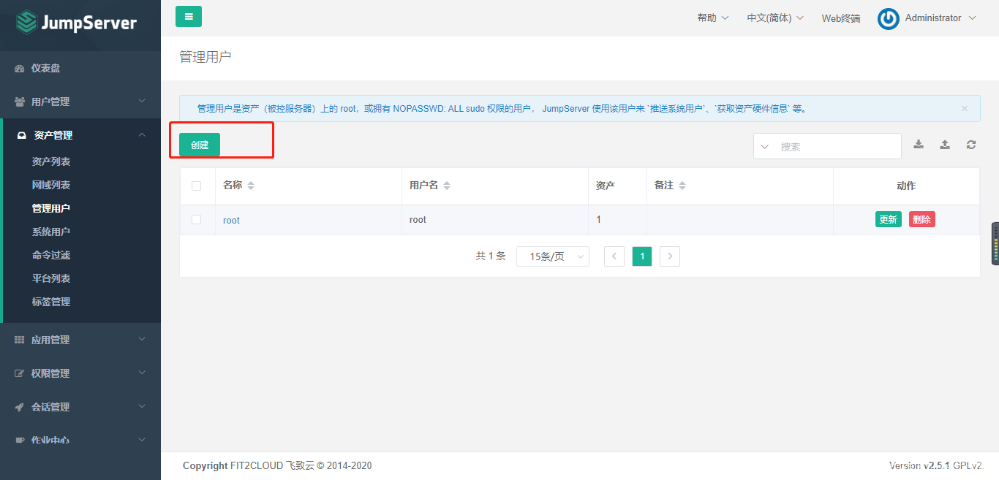Tick the checkbox for root row
Image resolution: width=999 pixels, height=480 pixels.
[196, 219]
